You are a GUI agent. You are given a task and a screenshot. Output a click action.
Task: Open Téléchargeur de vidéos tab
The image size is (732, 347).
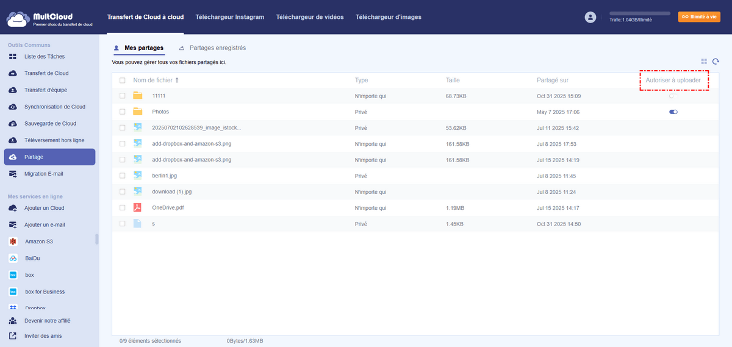(309, 17)
